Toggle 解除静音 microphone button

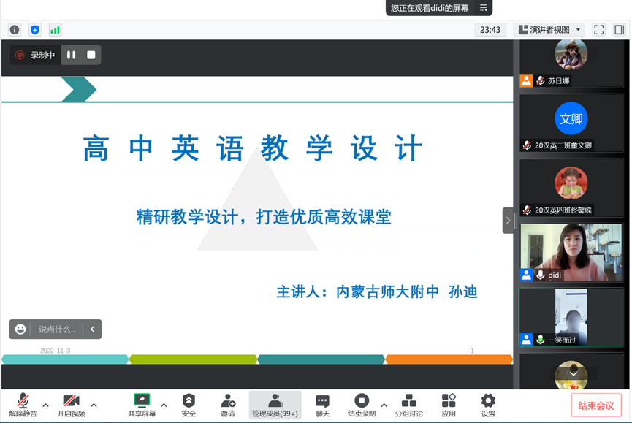[x=23, y=405]
